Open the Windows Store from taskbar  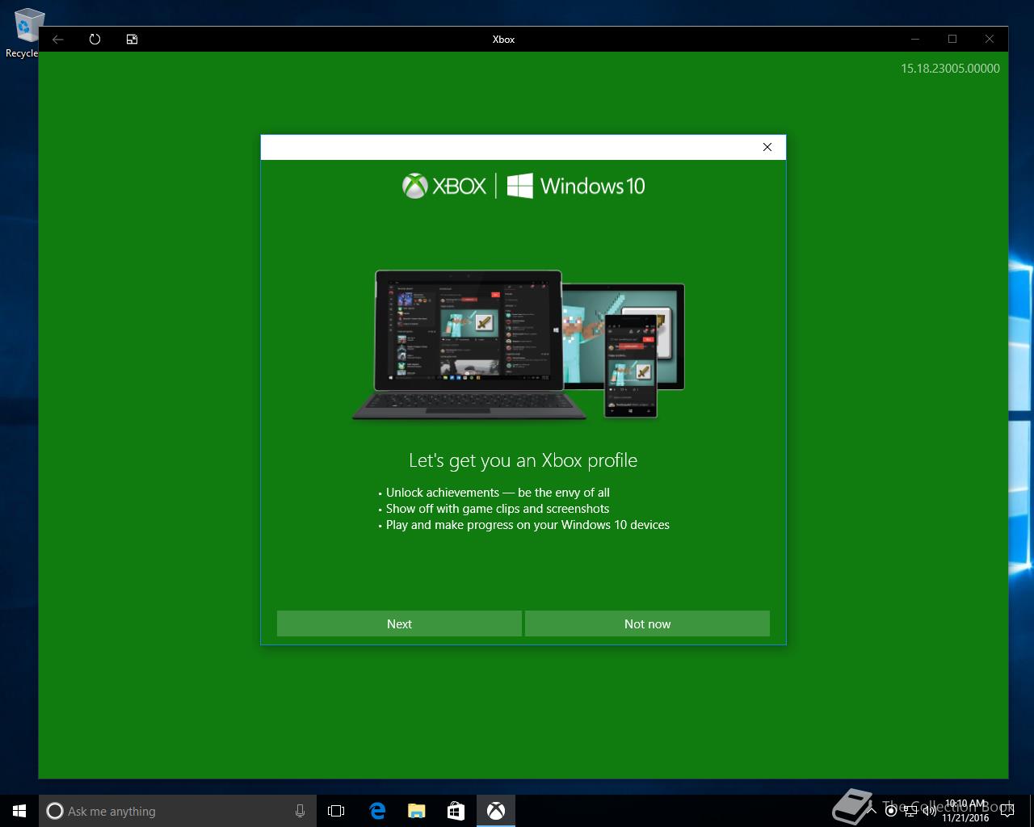click(456, 811)
